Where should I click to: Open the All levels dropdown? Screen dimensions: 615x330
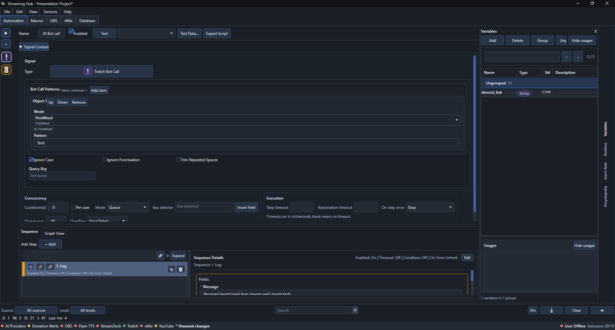[x=88, y=310]
